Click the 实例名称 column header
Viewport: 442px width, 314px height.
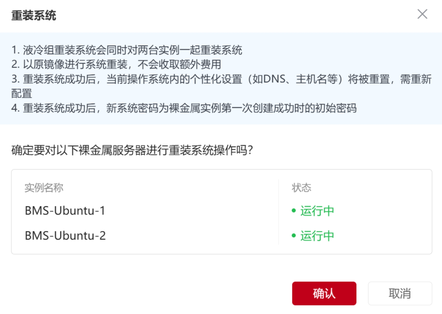pyautogui.click(x=44, y=188)
